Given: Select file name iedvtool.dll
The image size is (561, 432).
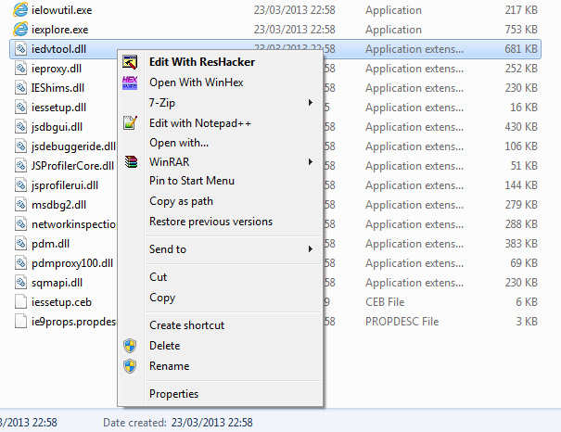Looking at the screenshot, I should click(x=58, y=49).
